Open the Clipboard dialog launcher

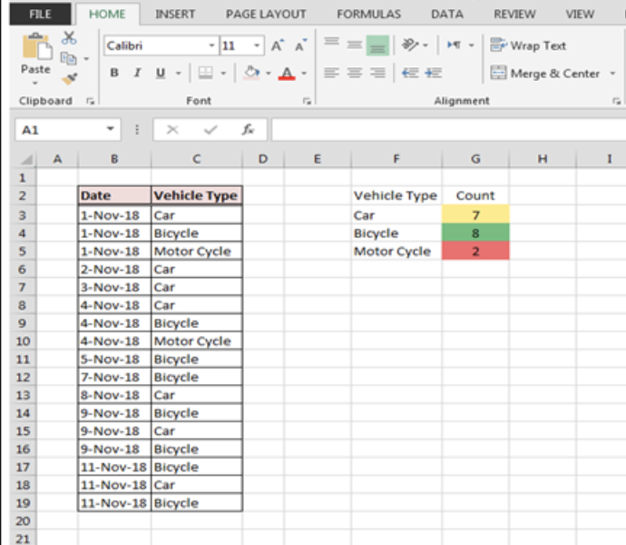point(91,102)
